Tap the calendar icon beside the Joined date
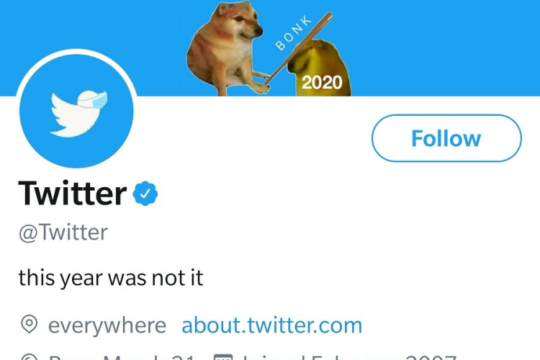The width and height of the screenshot is (540, 360). click(x=222, y=357)
